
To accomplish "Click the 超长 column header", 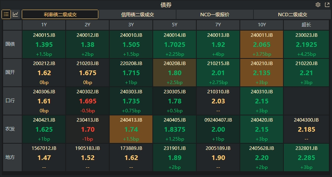I will [x=305, y=25].
